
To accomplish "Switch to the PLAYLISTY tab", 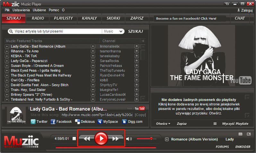I will pyautogui.click(x=63, y=18).
